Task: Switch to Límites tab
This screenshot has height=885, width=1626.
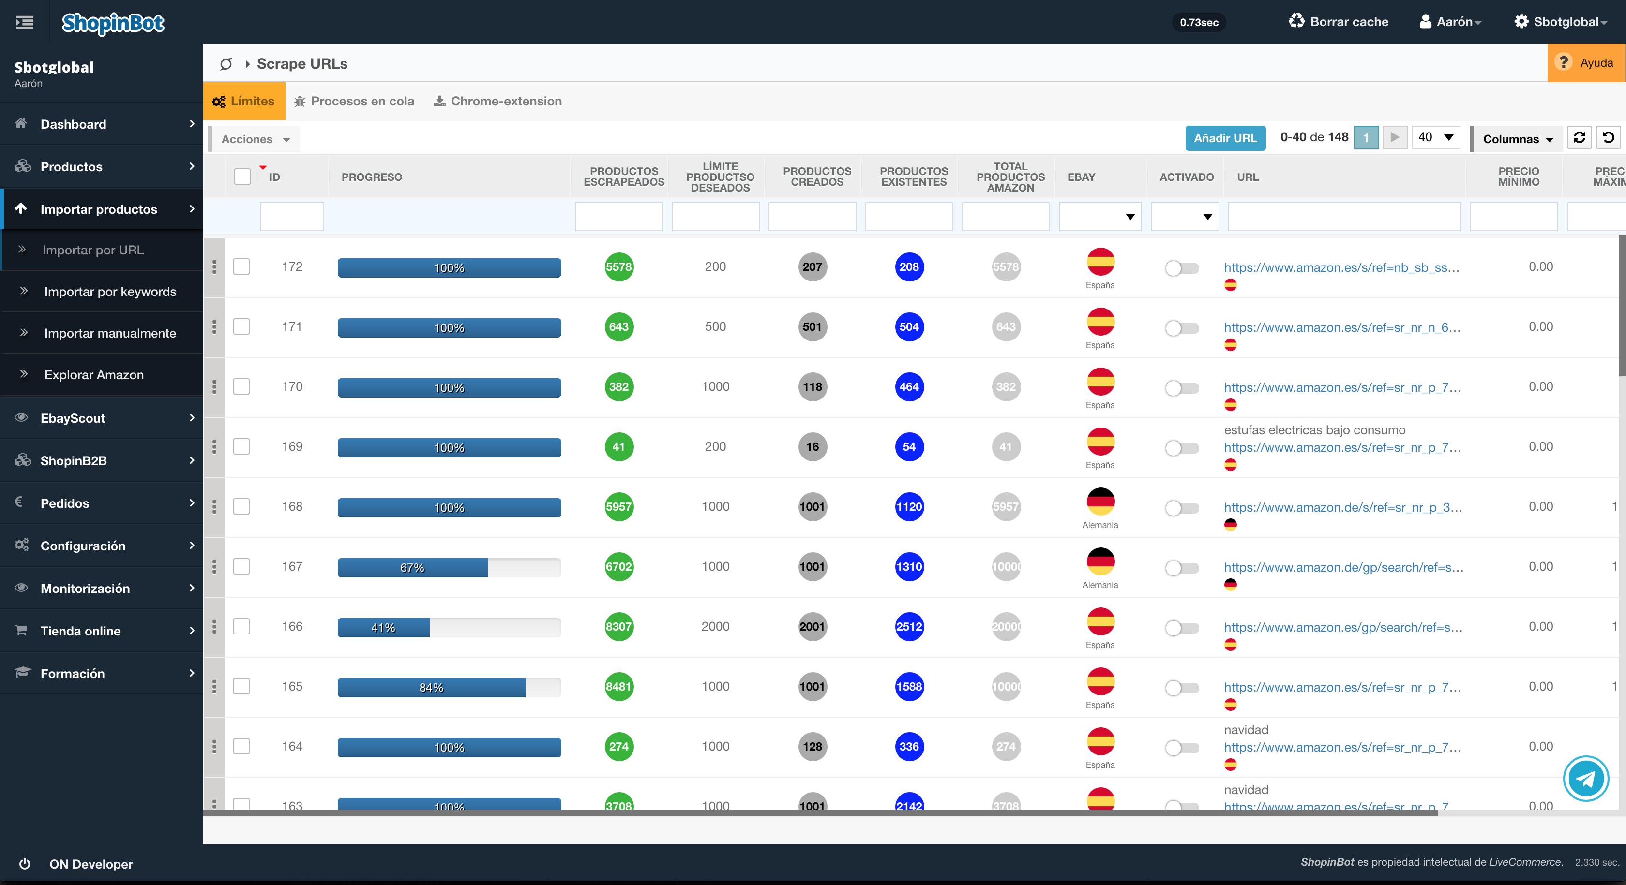Action: point(244,101)
